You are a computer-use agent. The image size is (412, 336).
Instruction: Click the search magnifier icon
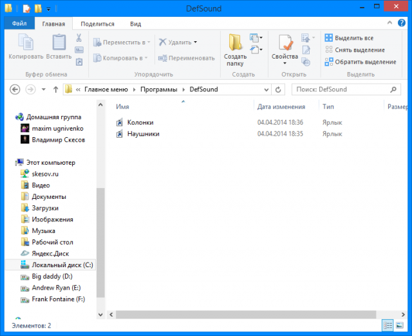coord(393,89)
